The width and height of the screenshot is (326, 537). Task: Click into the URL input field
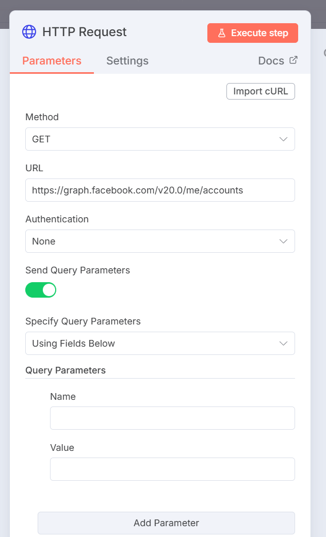[160, 190]
